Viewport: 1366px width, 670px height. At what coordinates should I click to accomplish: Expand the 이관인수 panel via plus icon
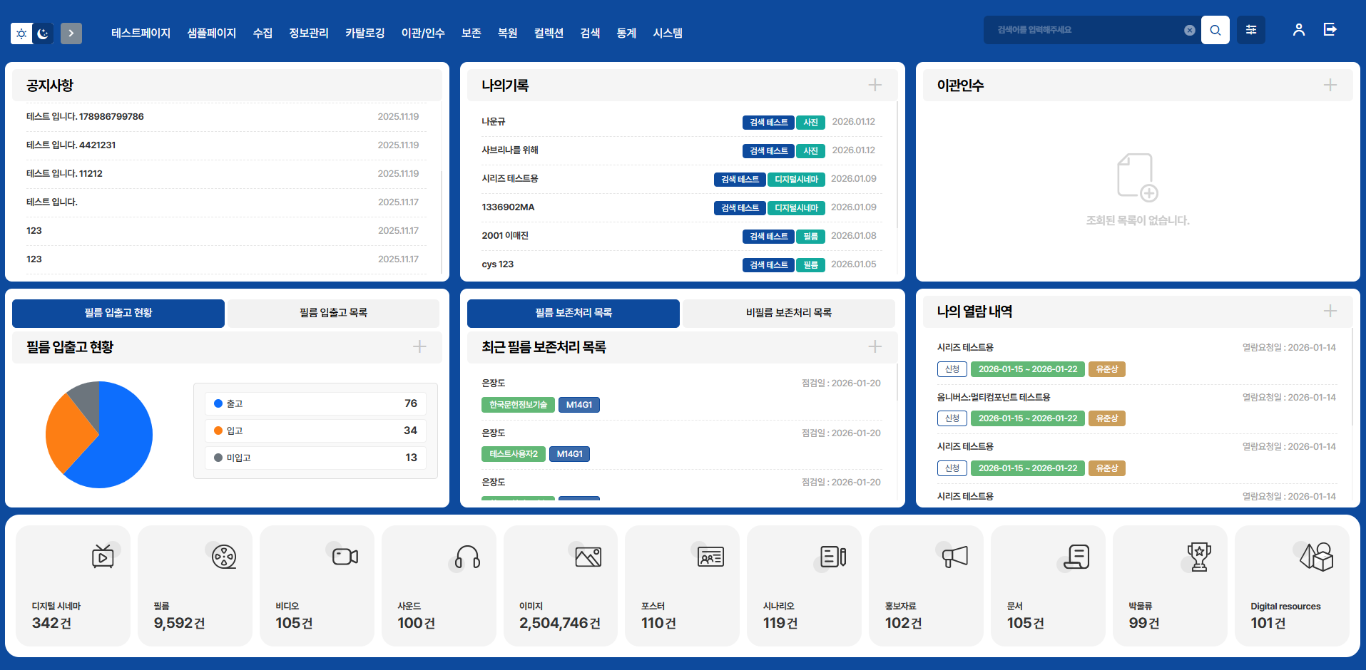point(1330,85)
